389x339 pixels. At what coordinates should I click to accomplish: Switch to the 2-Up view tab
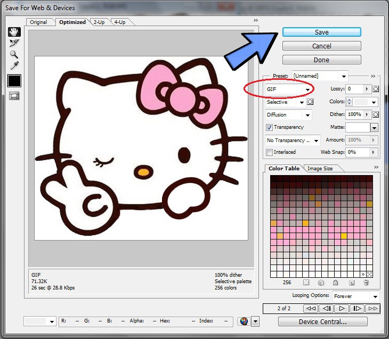[99, 22]
